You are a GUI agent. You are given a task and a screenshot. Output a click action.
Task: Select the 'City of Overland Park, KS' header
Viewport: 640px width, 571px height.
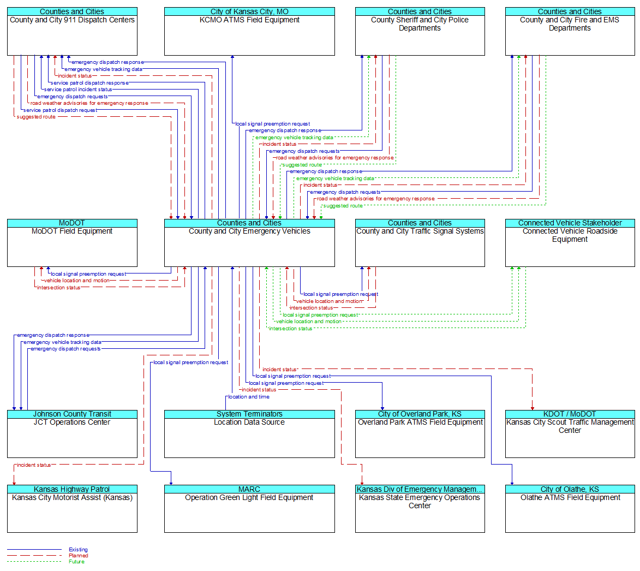point(420,414)
